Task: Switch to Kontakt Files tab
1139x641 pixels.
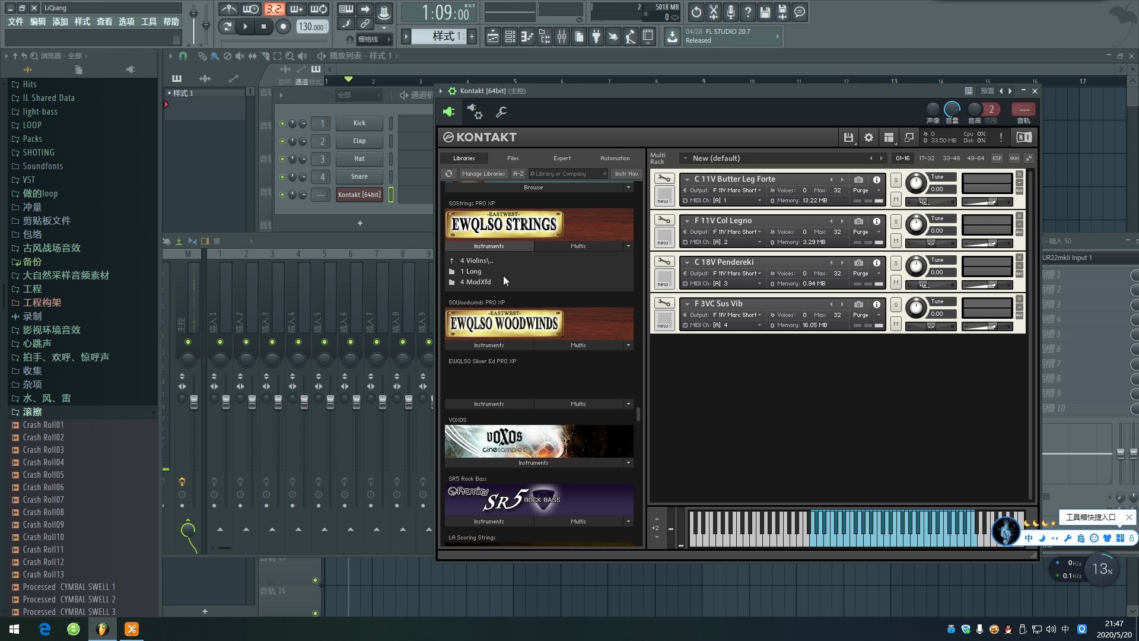Action: 513,158
